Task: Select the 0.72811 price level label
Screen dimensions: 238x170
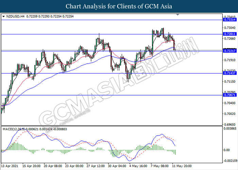Action: [x=230, y=34]
